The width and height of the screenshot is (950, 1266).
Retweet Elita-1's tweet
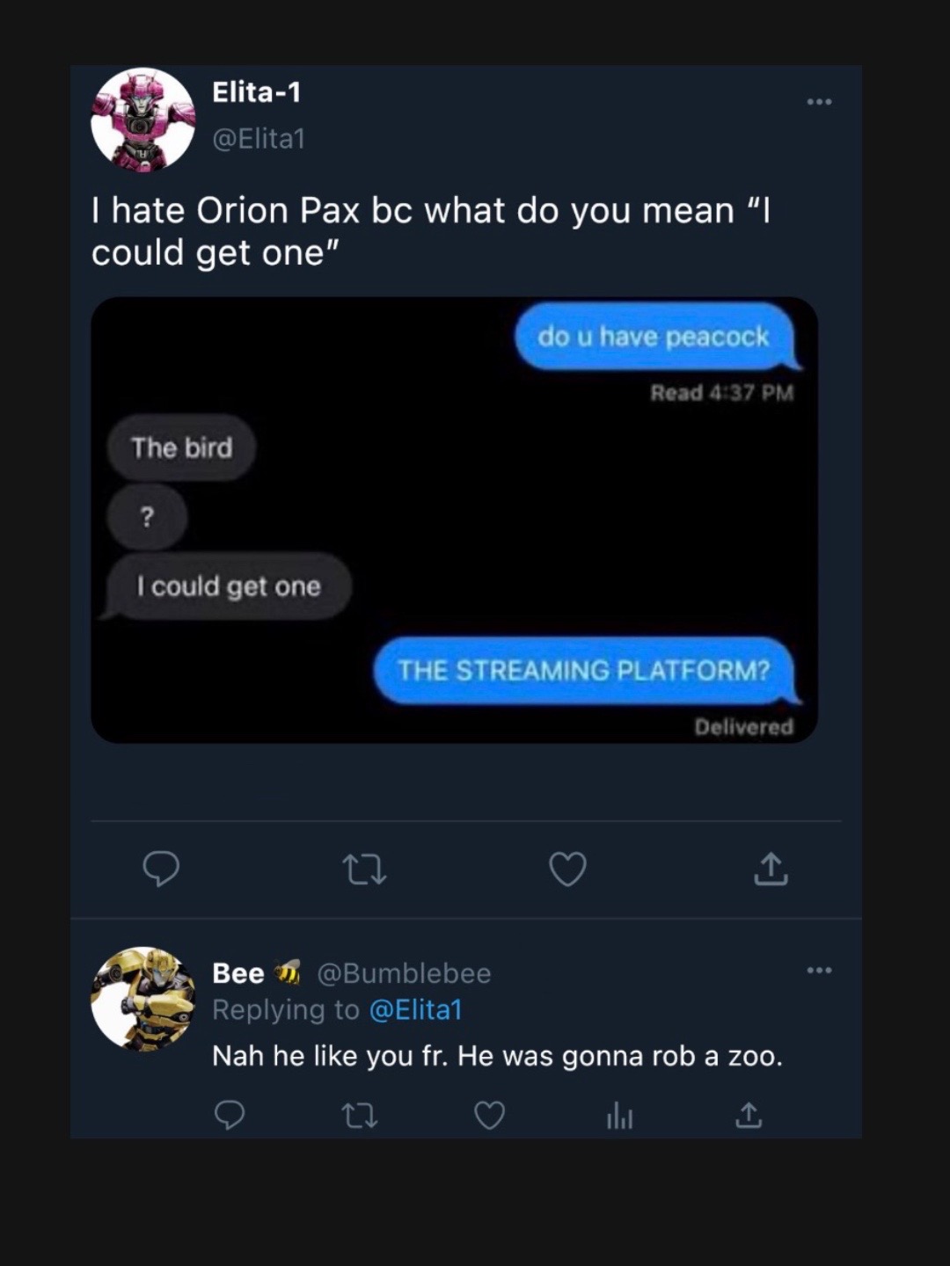click(x=363, y=869)
